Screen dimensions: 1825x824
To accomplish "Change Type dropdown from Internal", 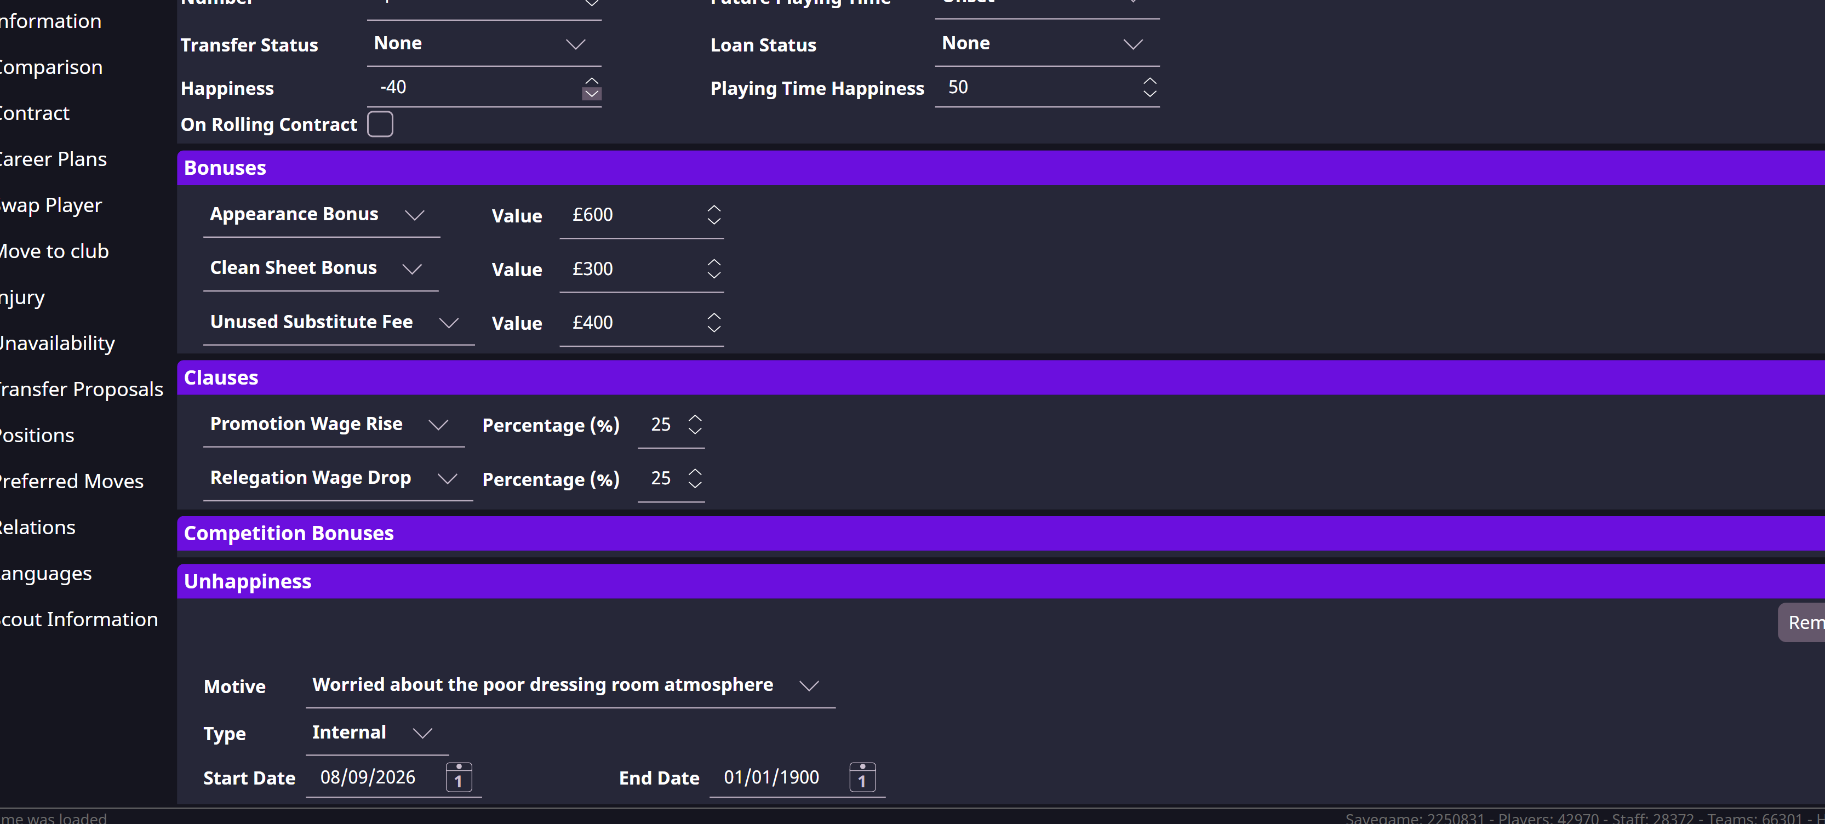I will 376,733.
